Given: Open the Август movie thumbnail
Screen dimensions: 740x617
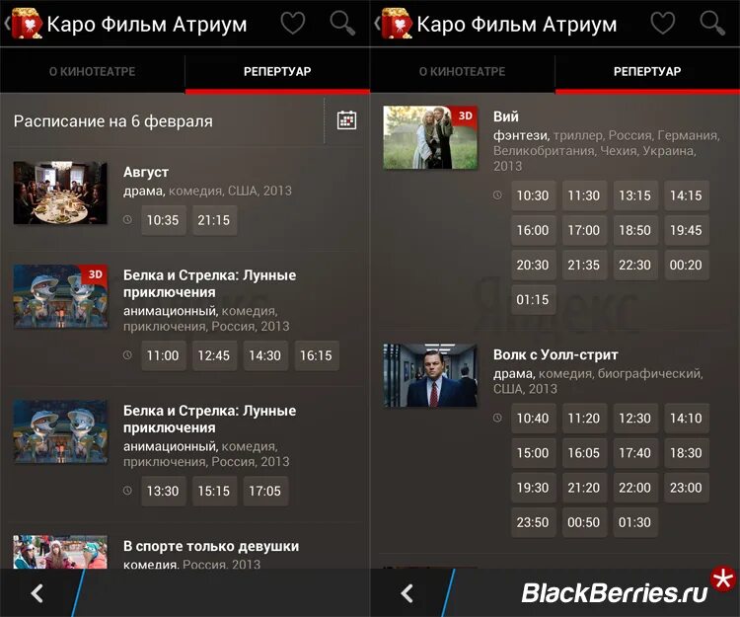Looking at the screenshot, I should point(60,193).
